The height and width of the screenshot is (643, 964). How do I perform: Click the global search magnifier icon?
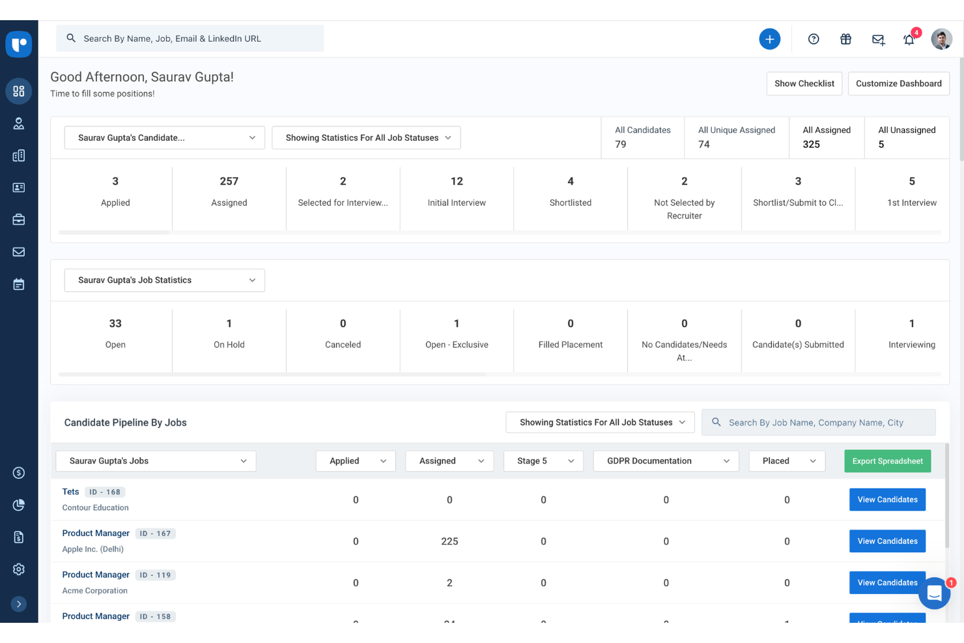pyautogui.click(x=71, y=38)
